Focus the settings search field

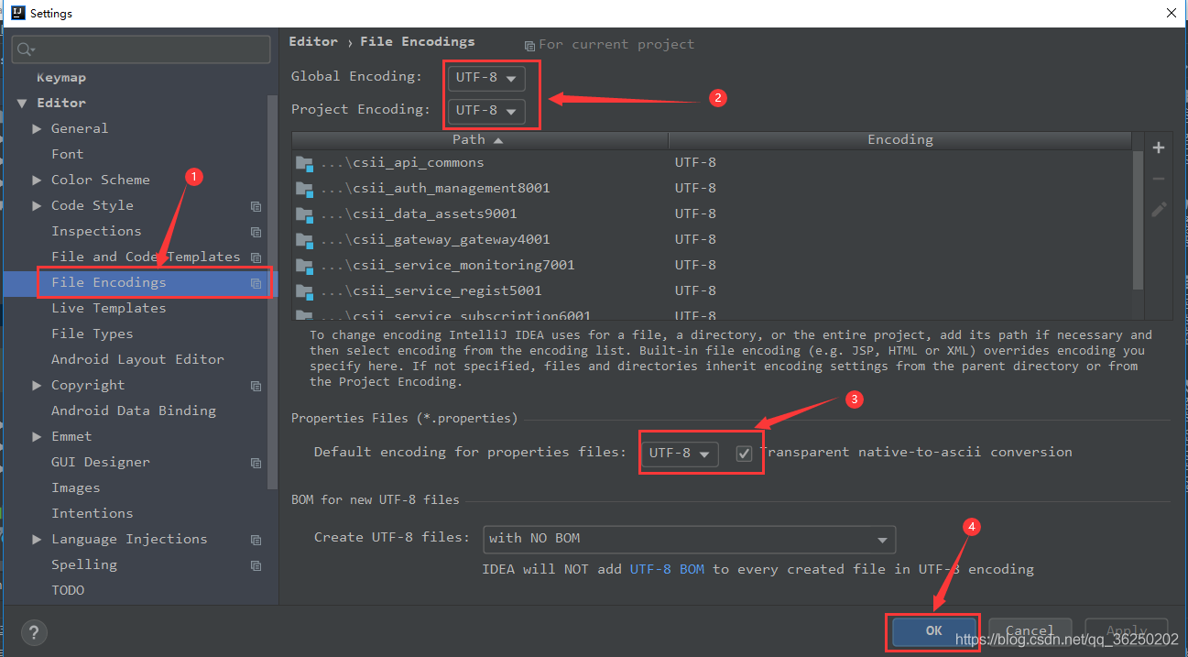141,49
